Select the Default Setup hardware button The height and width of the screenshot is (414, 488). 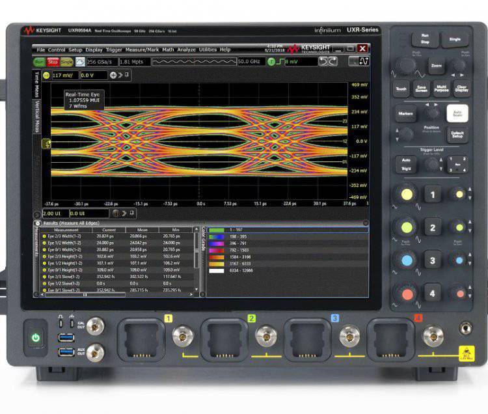pos(457,135)
